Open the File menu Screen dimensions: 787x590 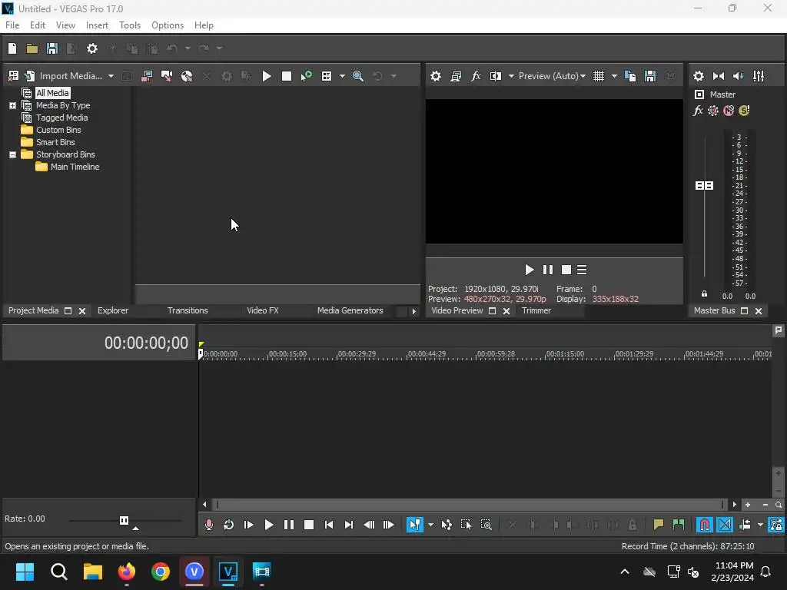coord(12,25)
